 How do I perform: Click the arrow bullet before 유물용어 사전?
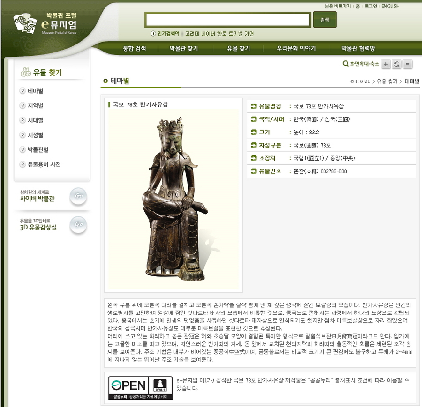coord(23,164)
